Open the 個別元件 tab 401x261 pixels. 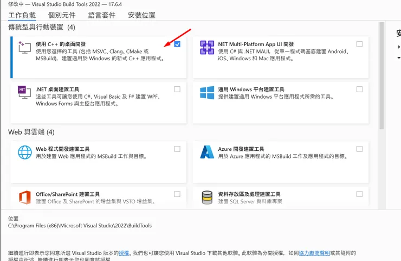coord(62,15)
